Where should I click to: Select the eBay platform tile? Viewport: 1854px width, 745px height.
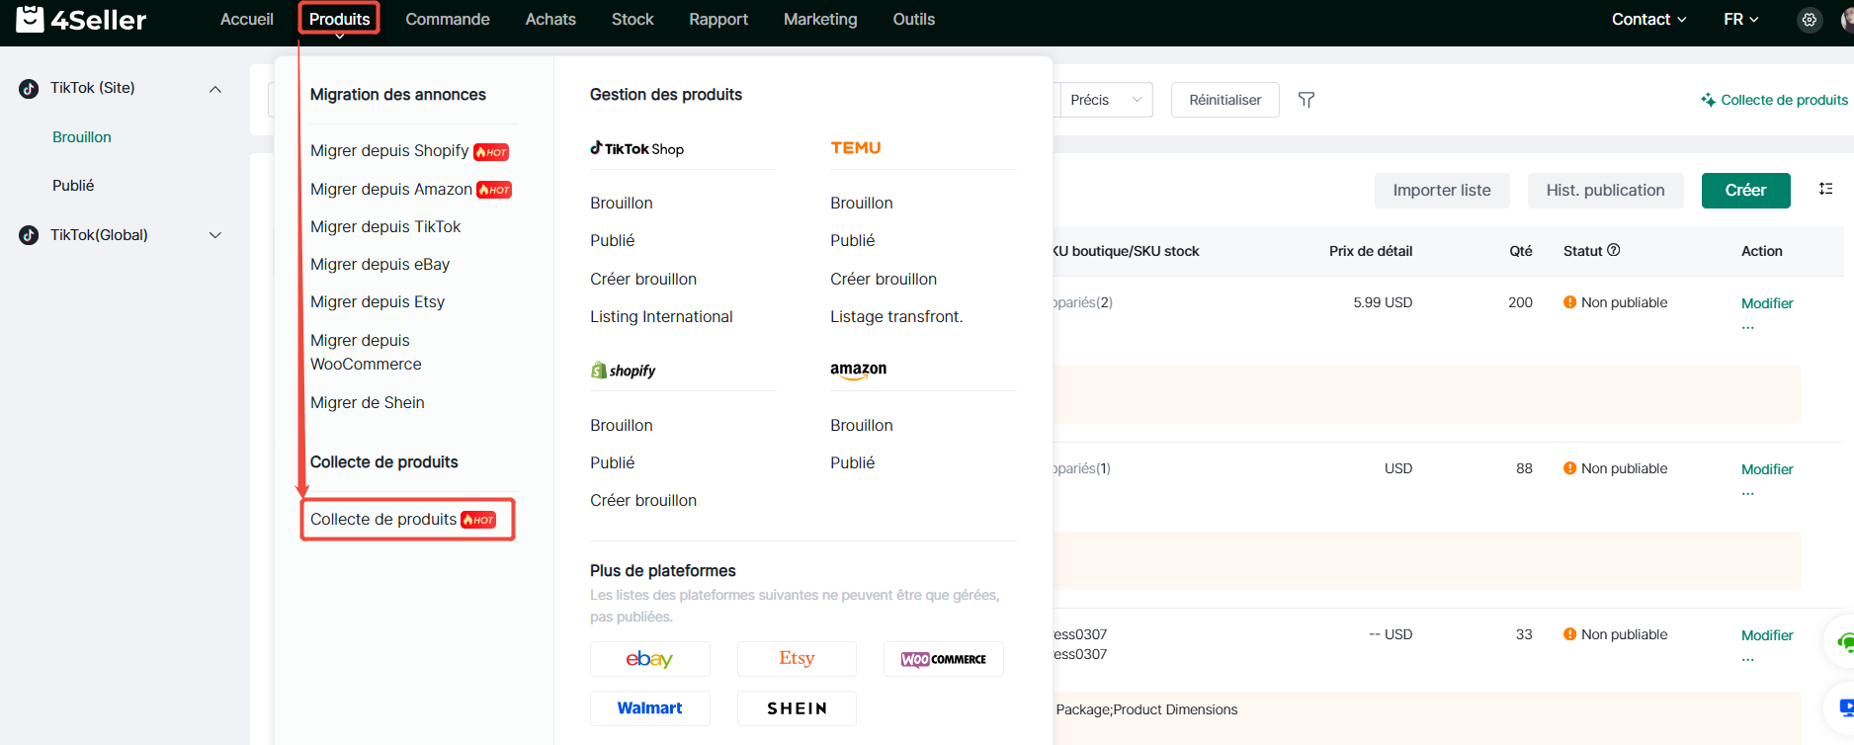(x=649, y=659)
